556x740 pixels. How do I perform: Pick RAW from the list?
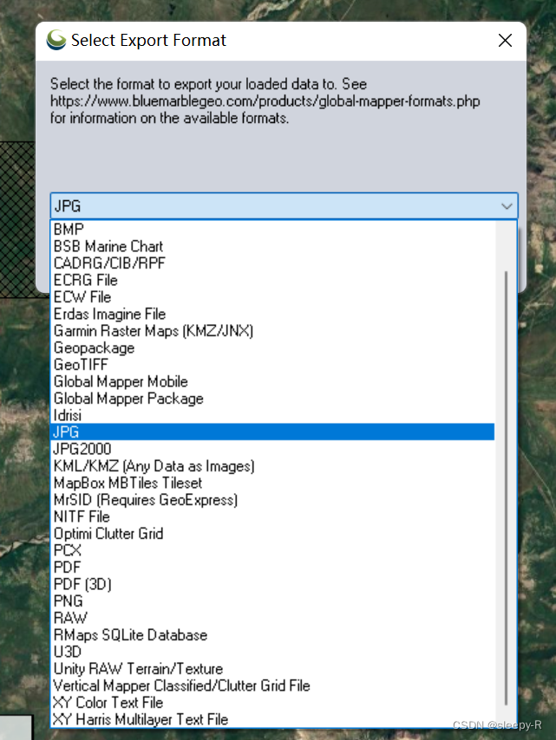pyautogui.click(x=272, y=618)
